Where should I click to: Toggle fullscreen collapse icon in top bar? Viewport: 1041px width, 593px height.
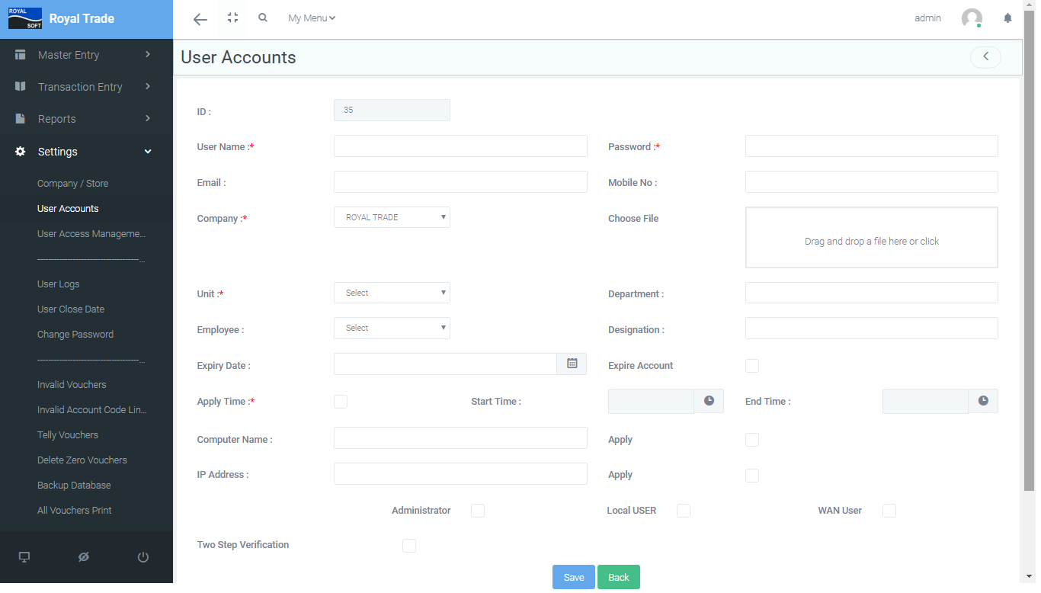point(233,18)
